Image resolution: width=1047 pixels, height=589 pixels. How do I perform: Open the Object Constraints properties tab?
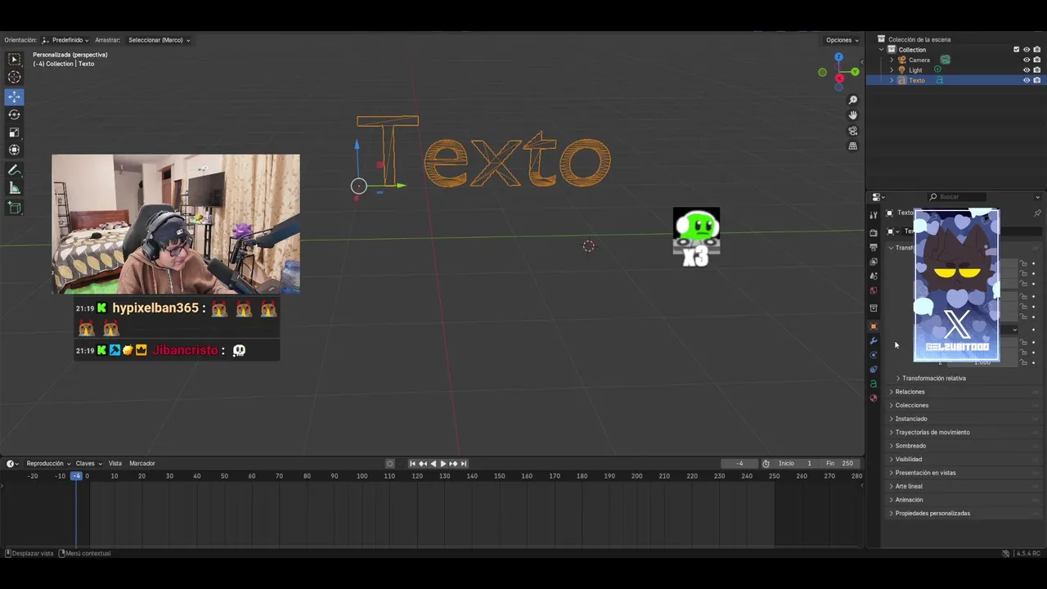tap(874, 370)
